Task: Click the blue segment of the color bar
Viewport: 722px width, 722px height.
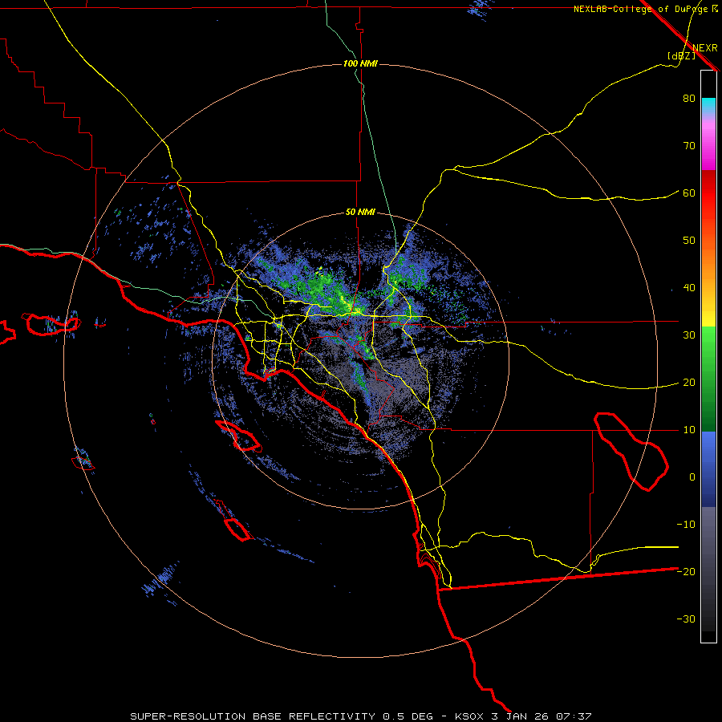Action: pos(708,468)
